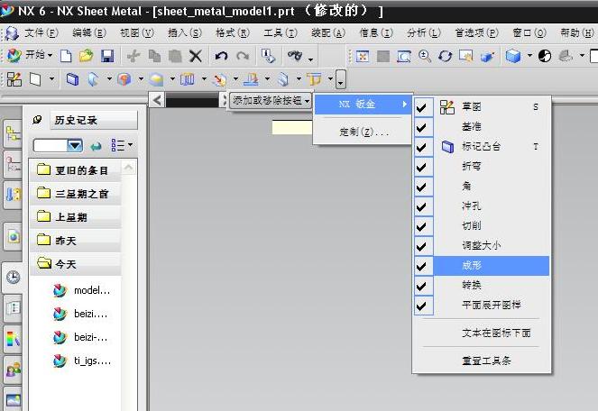Click the Cut scissors icon
Image resolution: width=598 pixels, height=411 pixels.
pos(133,57)
